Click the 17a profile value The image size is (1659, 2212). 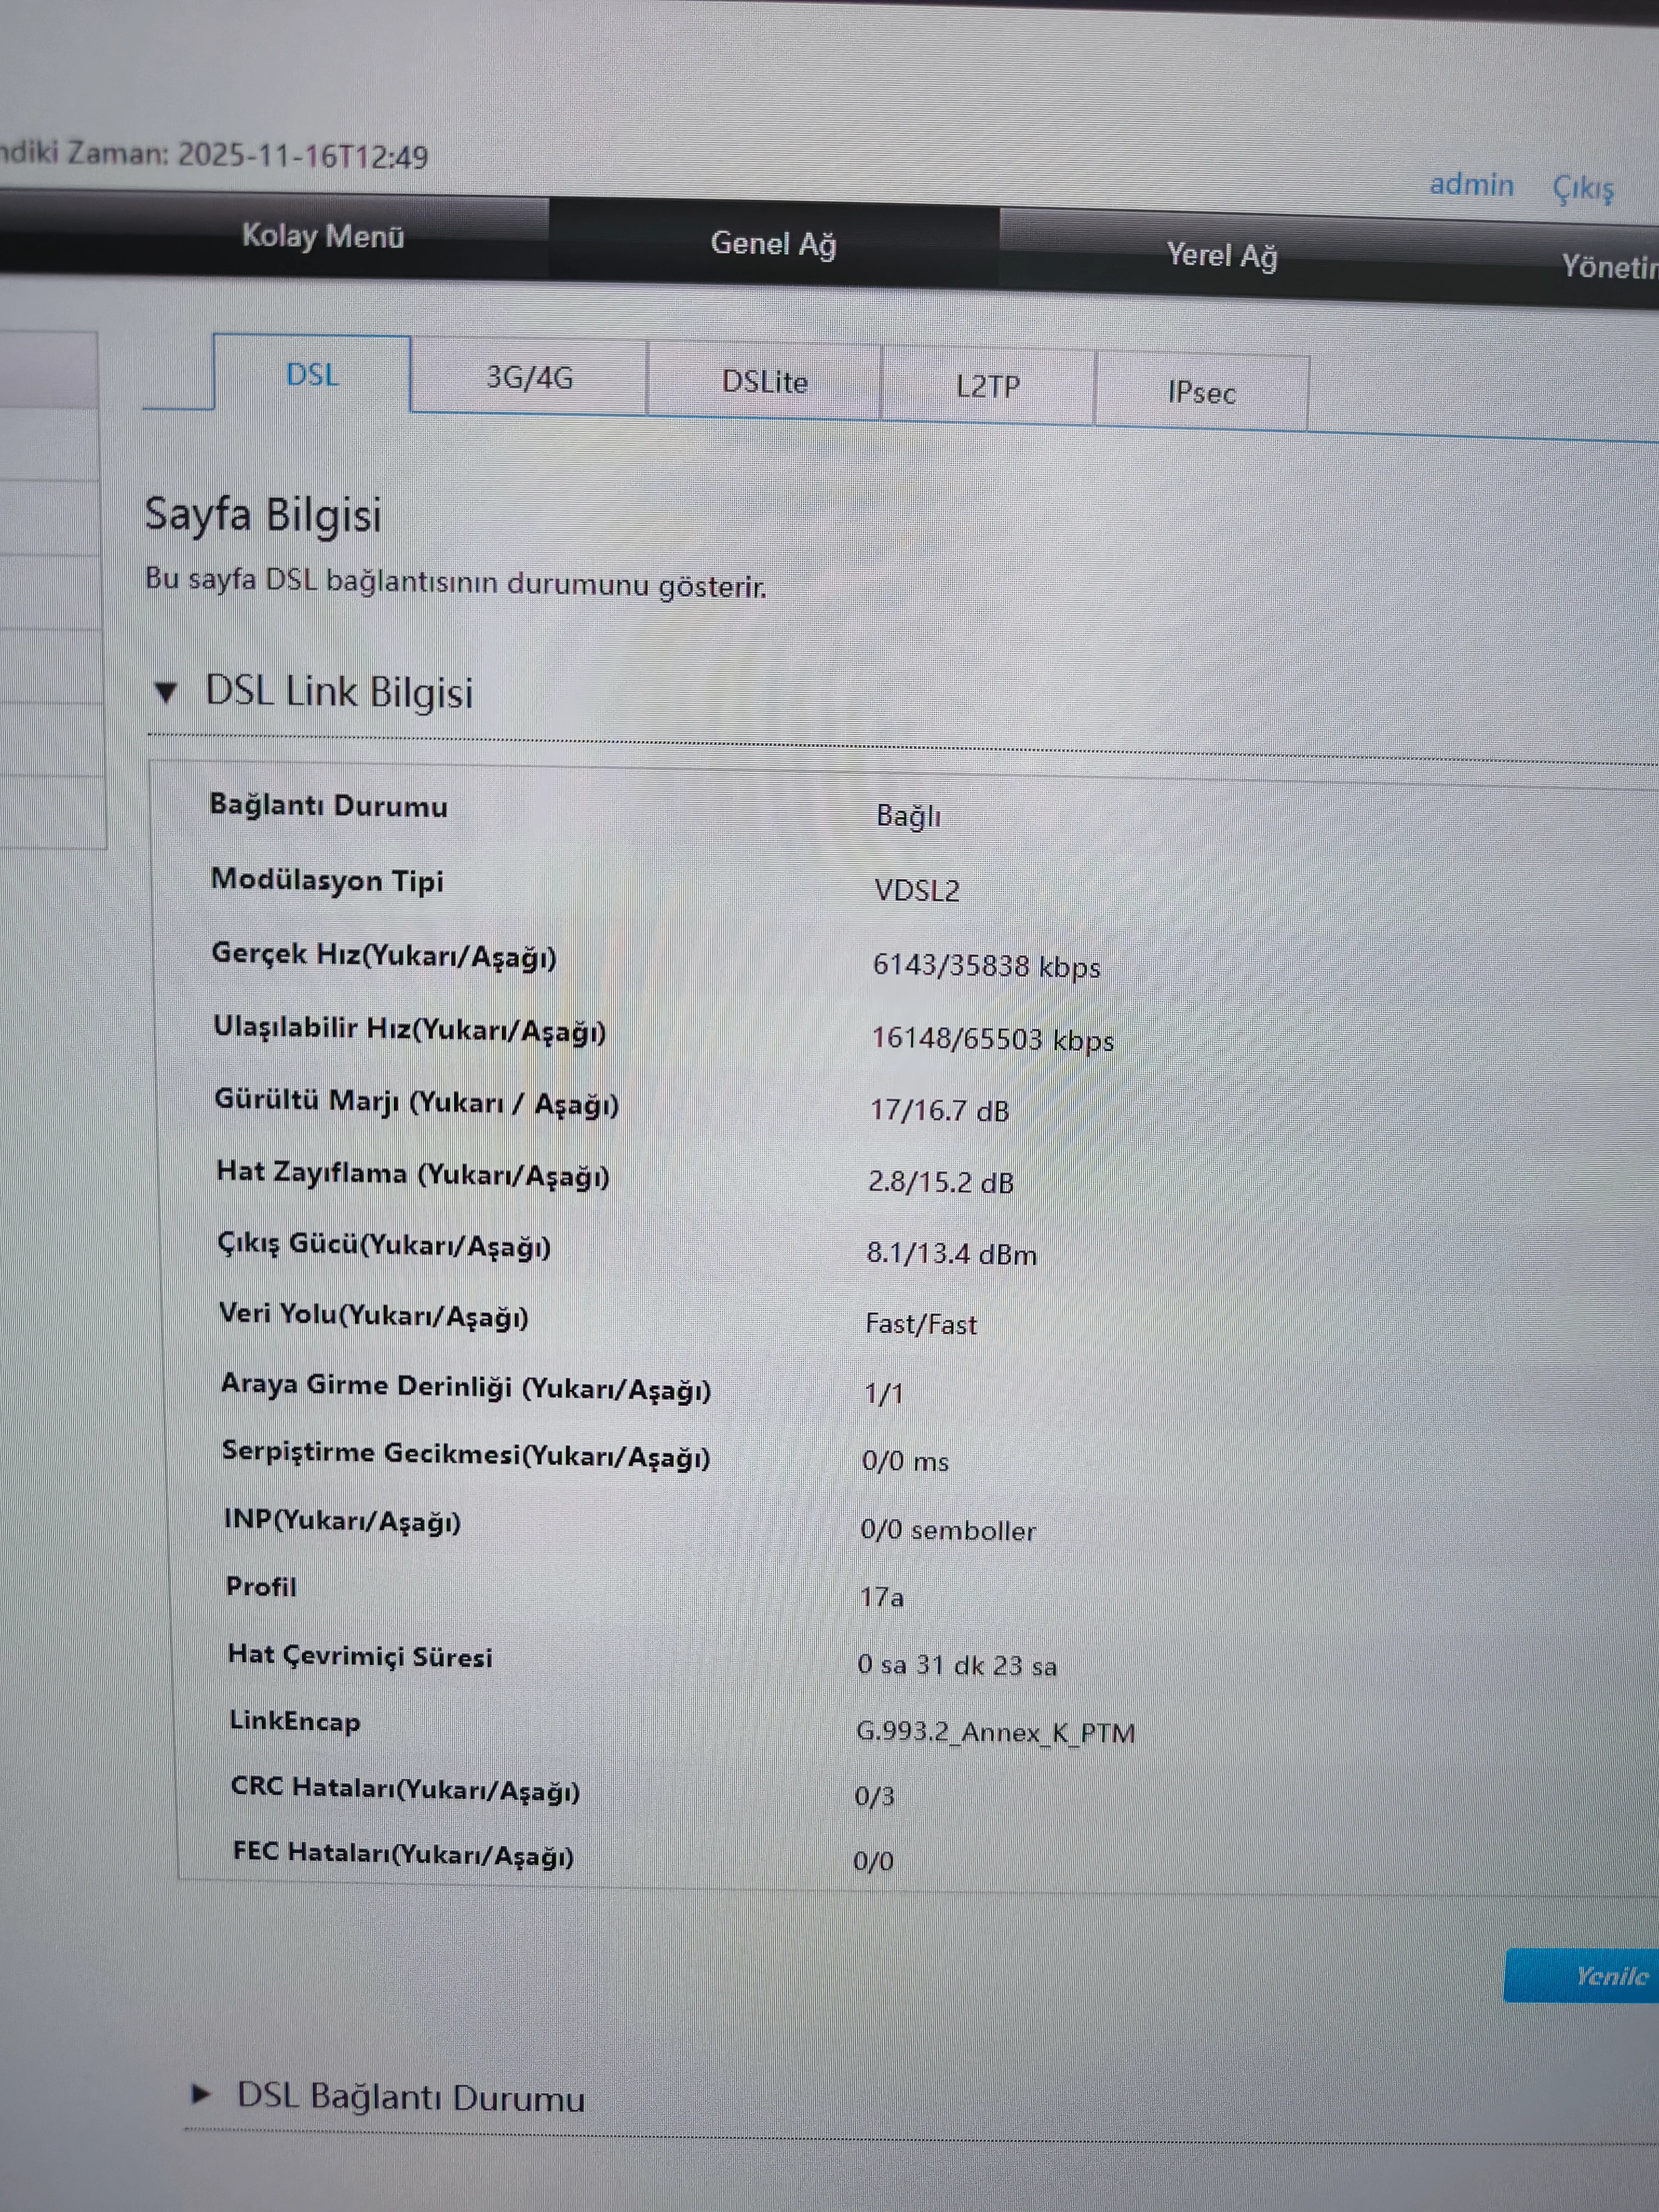[881, 1597]
